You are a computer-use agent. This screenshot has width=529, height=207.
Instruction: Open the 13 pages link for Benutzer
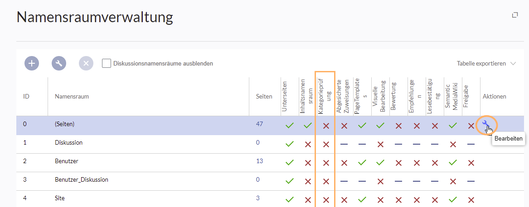[x=259, y=161]
